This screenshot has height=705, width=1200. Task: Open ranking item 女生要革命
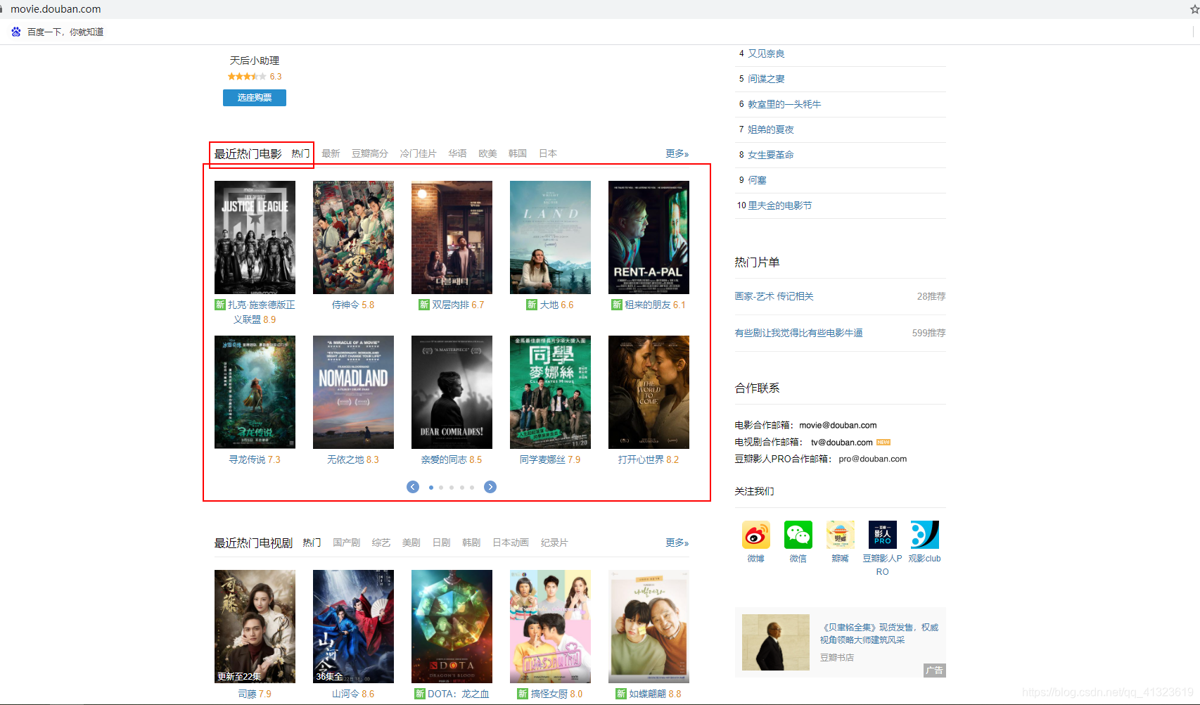[771, 155]
